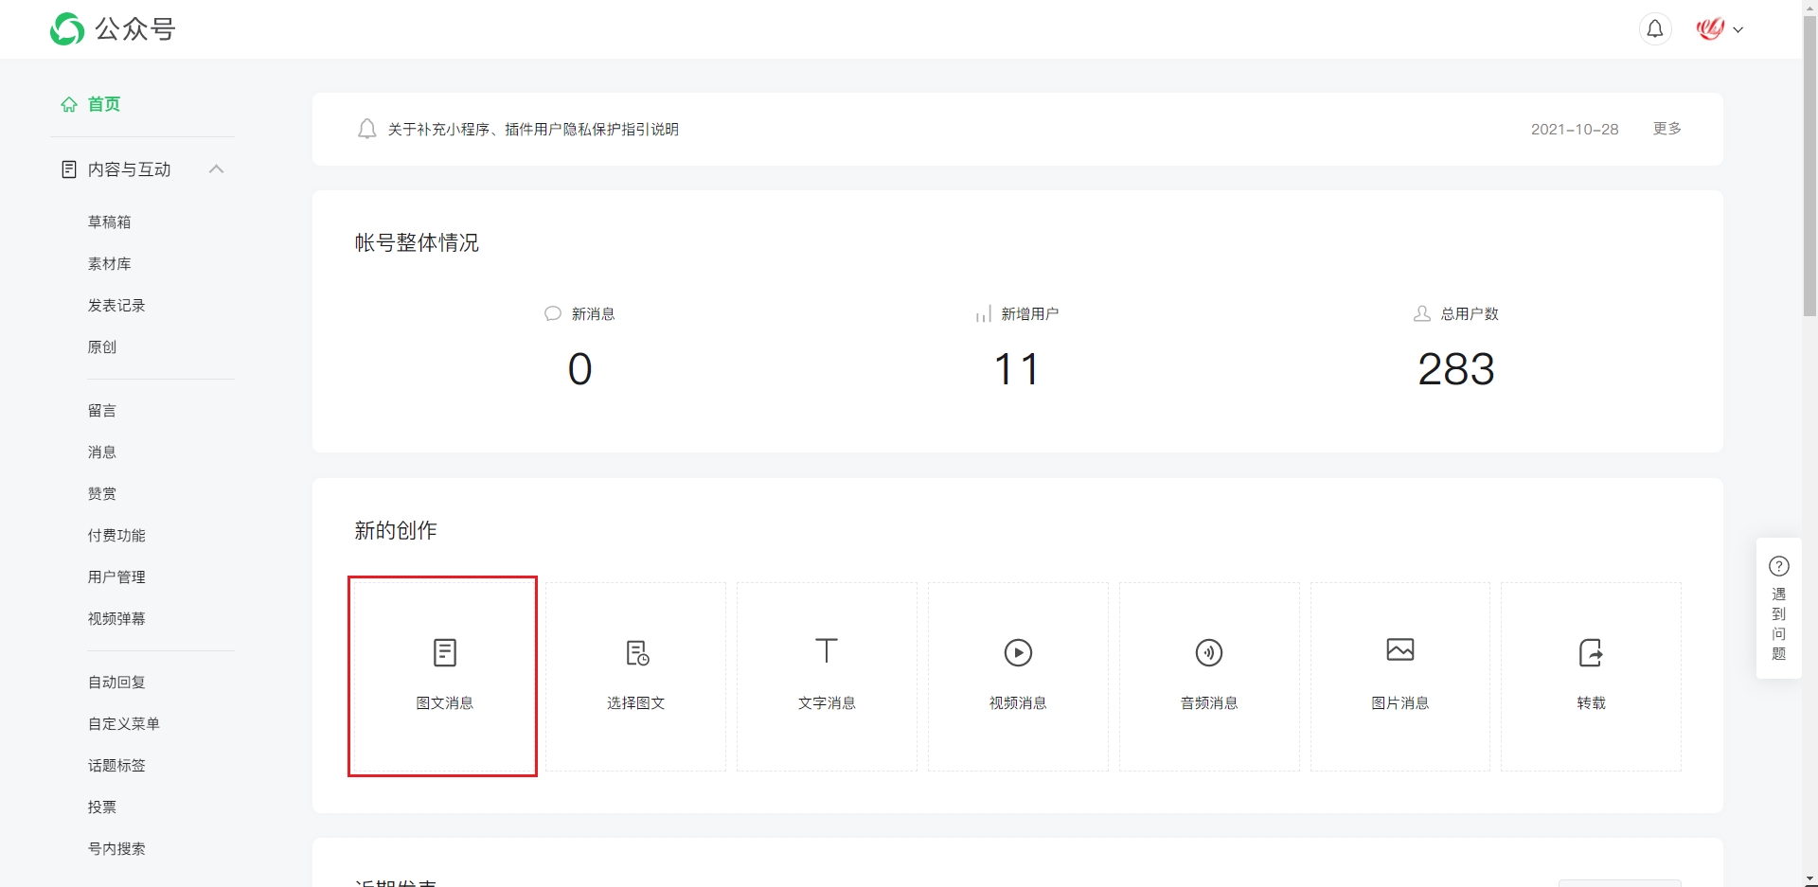Open the 遇到问题 help widget
Screen dimensions: 1818x887
click(x=1779, y=608)
